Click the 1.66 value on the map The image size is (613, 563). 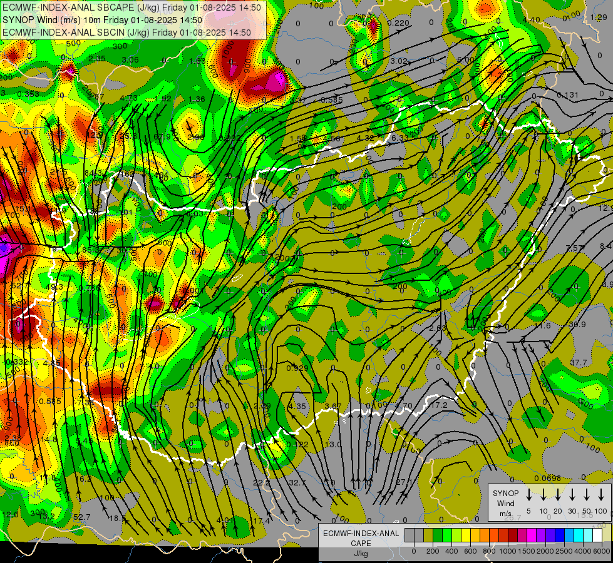tap(197, 61)
